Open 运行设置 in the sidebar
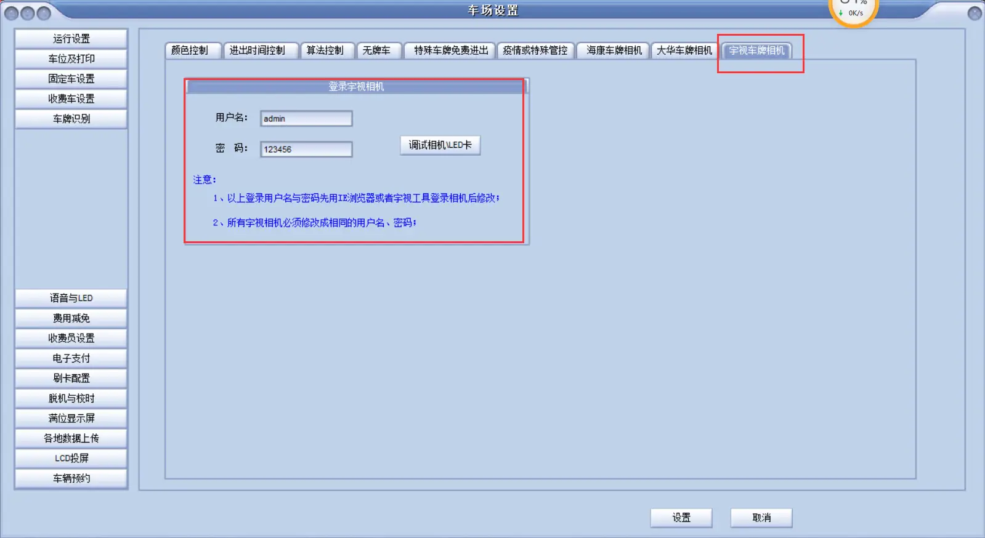Image resolution: width=985 pixels, height=538 pixels. pos(71,39)
